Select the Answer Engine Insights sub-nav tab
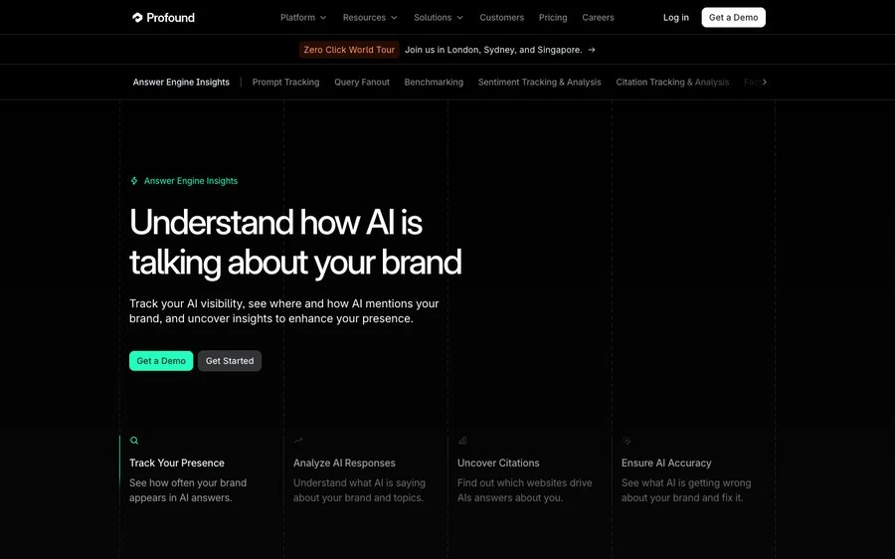The height and width of the screenshot is (559, 895). click(x=181, y=83)
